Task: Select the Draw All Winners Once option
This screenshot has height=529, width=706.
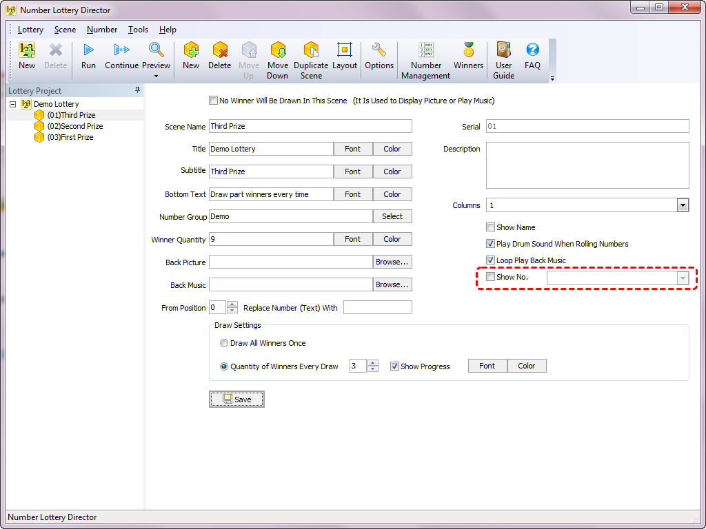Action: click(224, 343)
